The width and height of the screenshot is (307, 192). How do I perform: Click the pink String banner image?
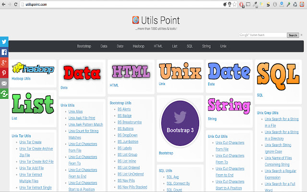(x=229, y=106)
